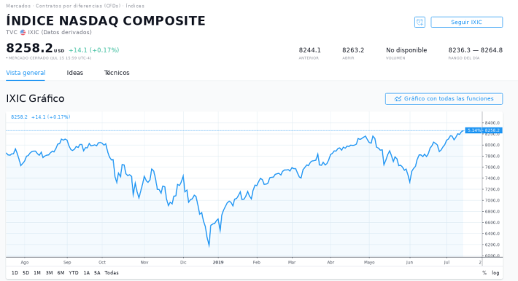Select the Todas time range
Image resolution: width=518 pixels, height=281 pixels.
coord(112,273)
